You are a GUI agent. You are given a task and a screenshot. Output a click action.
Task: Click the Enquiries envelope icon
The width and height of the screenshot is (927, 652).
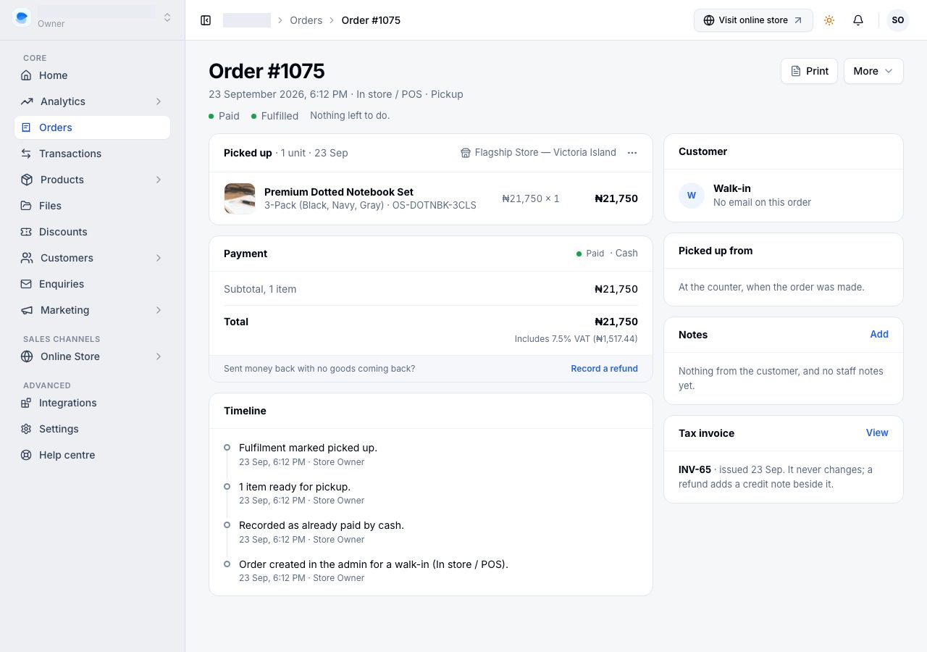pos(26,284)
